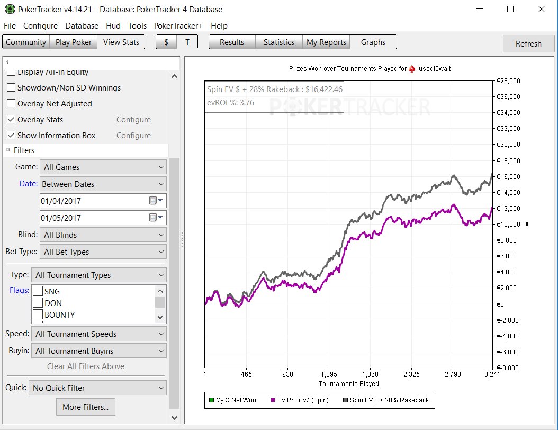Open the Type dropdown All Tournament Types
This screenshot has width=558, height=430.
[x=99, y=275]
